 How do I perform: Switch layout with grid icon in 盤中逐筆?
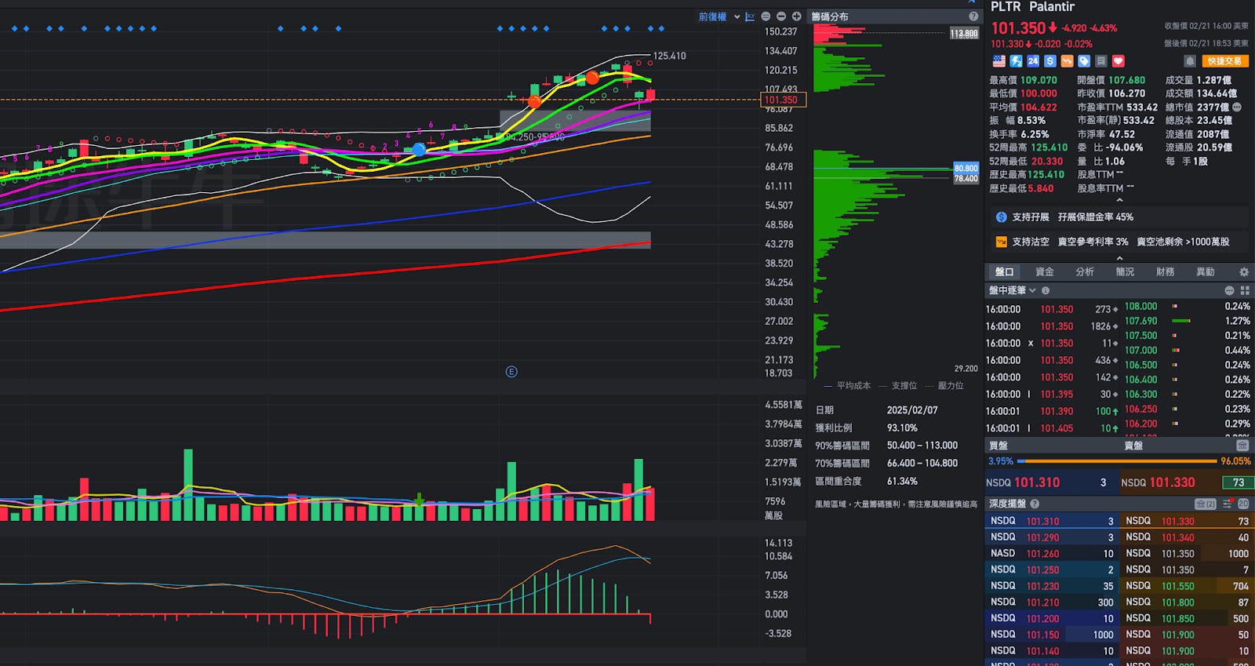tap(1245, 290)
